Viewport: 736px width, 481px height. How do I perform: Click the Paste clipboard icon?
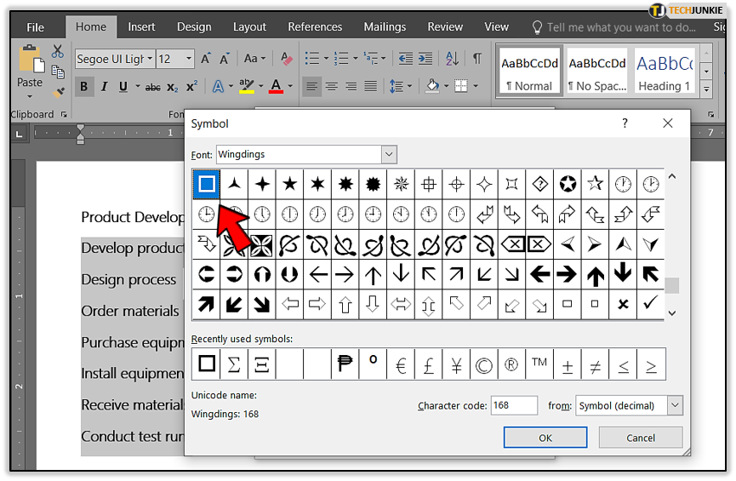pos(31,60)
